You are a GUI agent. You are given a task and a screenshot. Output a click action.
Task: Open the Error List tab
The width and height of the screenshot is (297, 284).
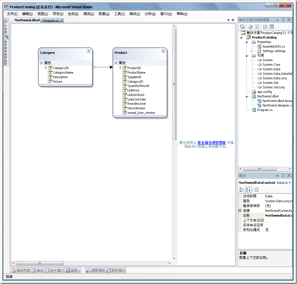click(x=21, y=270)
